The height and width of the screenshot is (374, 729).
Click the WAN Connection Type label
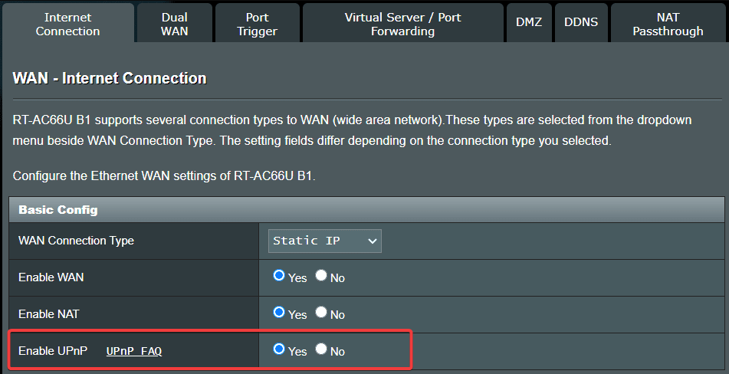point(76,241)
